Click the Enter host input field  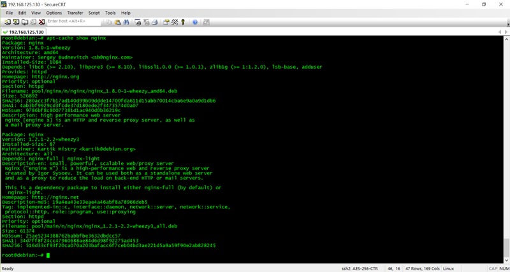click(x=74, y=21)
